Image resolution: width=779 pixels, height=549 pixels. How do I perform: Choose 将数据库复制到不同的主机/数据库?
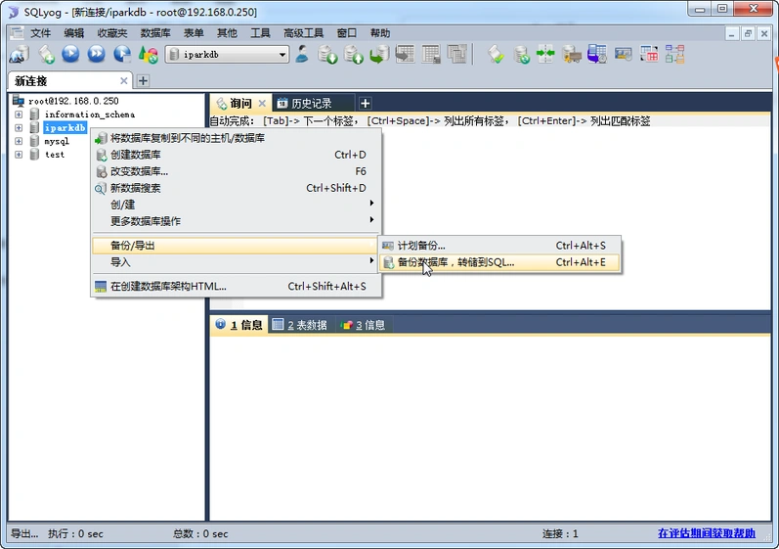tap(236, 138)
